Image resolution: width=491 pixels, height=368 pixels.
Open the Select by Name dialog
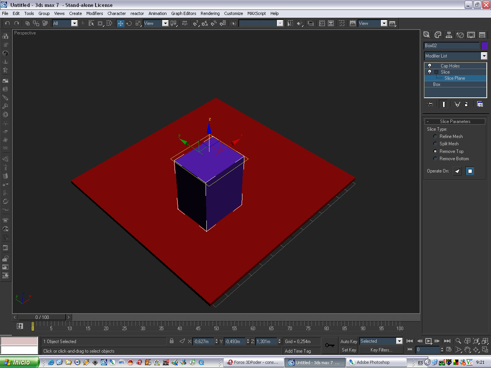[91, 23]
